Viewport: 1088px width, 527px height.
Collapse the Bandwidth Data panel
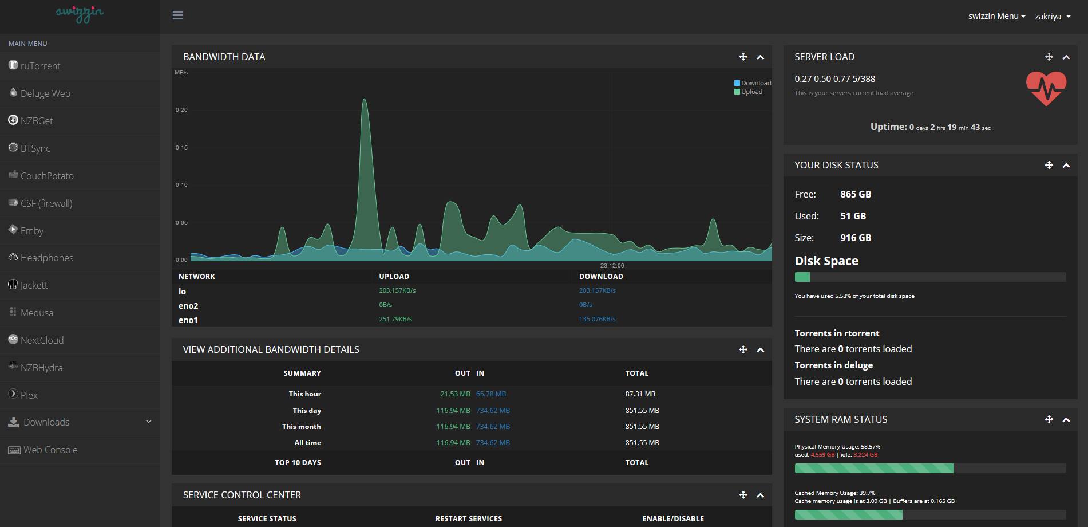tap(760, 57)
